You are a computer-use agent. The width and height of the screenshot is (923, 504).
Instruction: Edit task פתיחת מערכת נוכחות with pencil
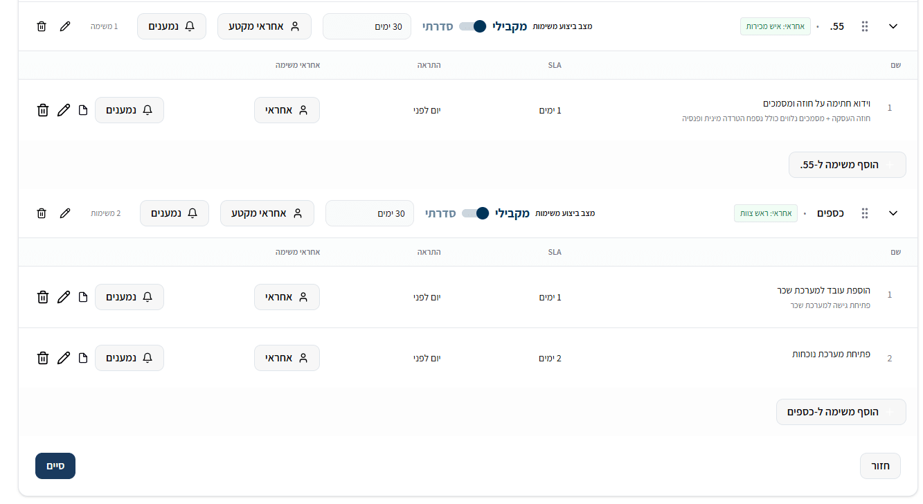click(64, 358)
